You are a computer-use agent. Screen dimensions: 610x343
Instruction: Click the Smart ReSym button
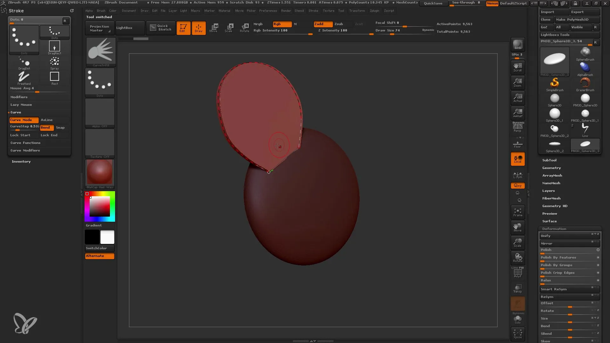566,289
